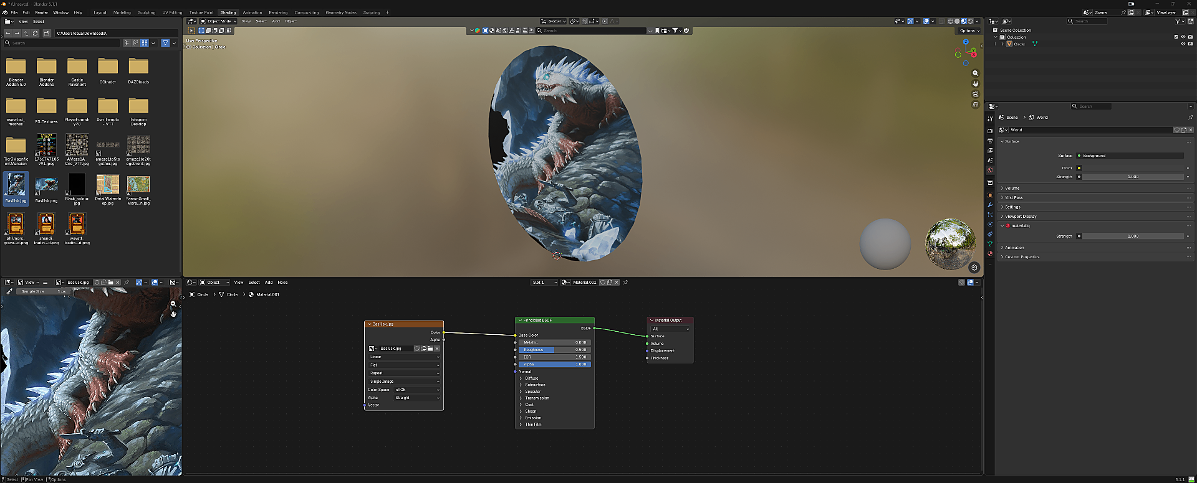This screenshot has width=1197, height=483.
Task: Toggle file browser filter funnel
Action: click(165, 43)
